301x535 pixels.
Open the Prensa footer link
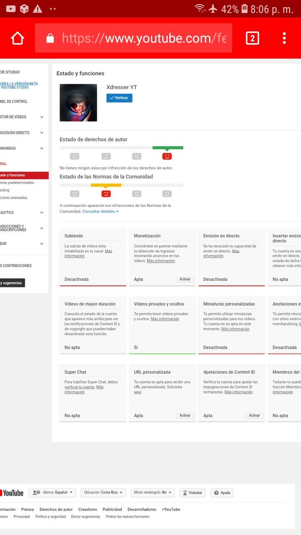pos(27,509)
